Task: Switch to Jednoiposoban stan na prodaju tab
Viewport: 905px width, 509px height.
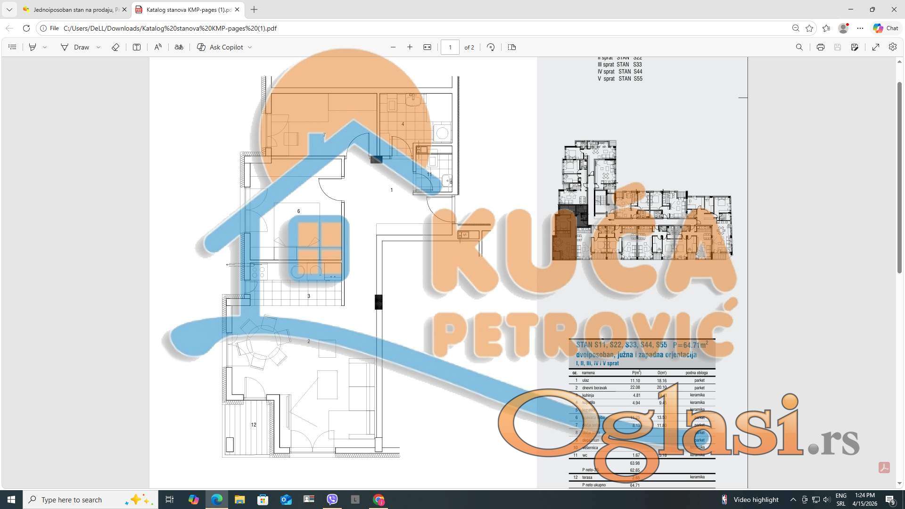Action: (x=71, y=9)
